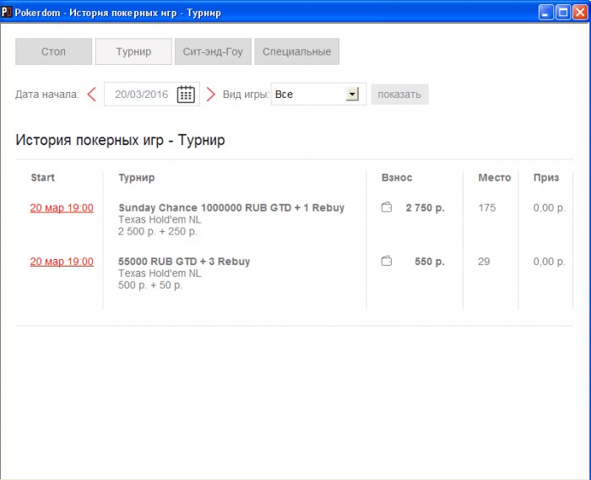Click the Взнос column header

pyautogui.click(x=397, y=177)
